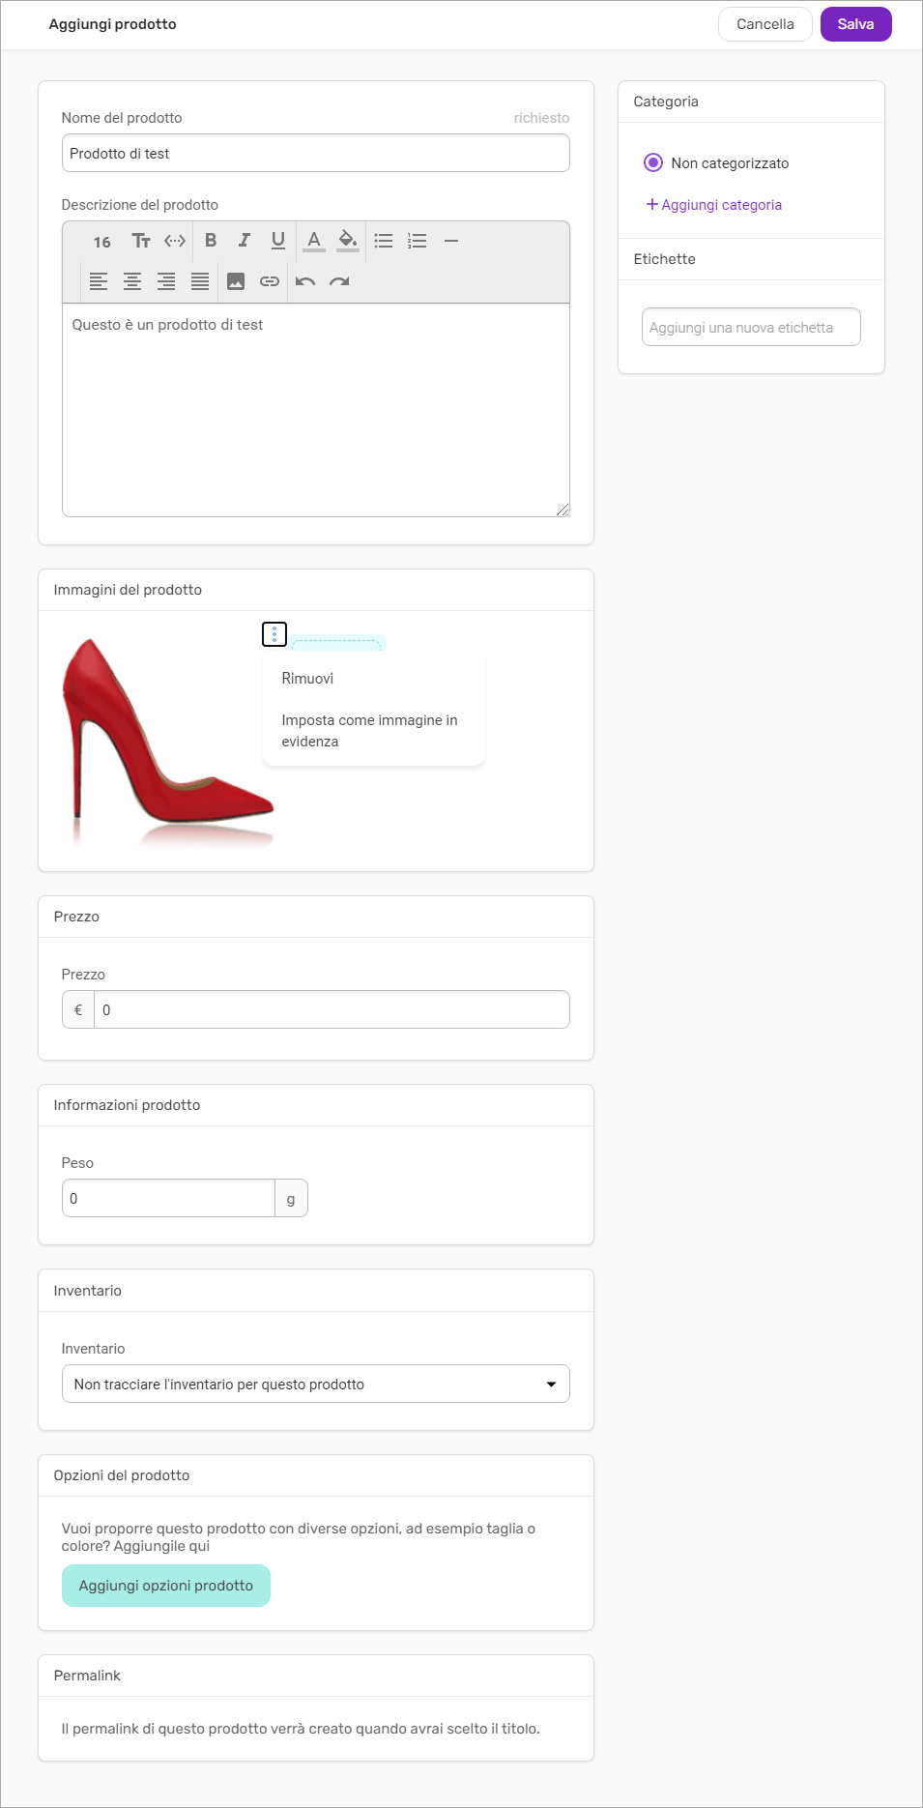Screen dimensions: 923x1808
Task: Align description text left
Action: click(x=99, y=281)
